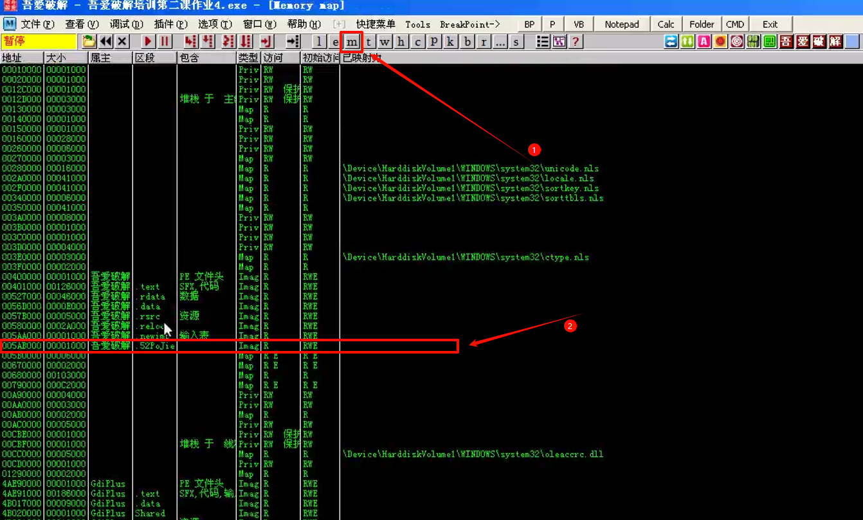Viewport: 863px width, 520px height.
Task: Open the Tools menu
Action: pos(417,24)
